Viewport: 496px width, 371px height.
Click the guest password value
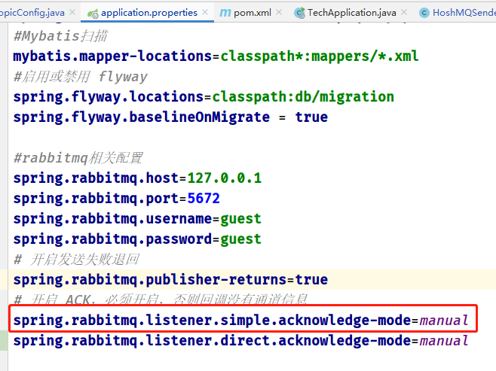coord(240,239)
